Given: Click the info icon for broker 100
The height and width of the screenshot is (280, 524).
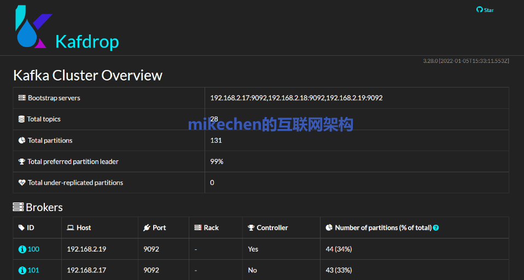Looking at the screenshot, I should [22, 249].
